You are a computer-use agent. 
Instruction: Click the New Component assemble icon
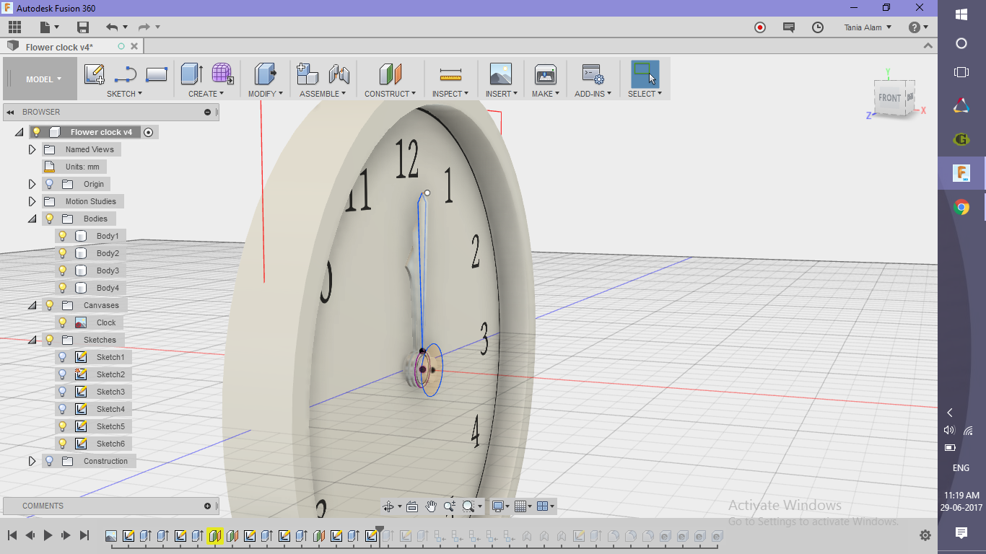(307, 74)
